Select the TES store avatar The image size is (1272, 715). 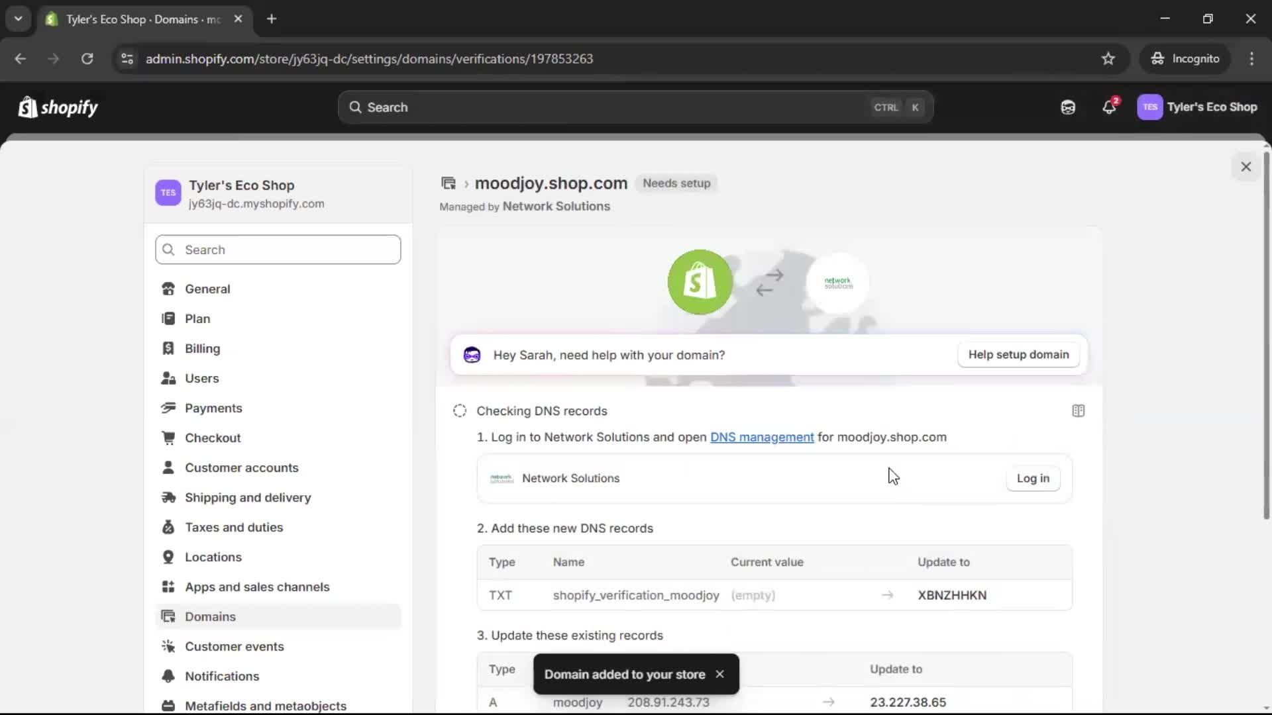(x=1151, y=107)
